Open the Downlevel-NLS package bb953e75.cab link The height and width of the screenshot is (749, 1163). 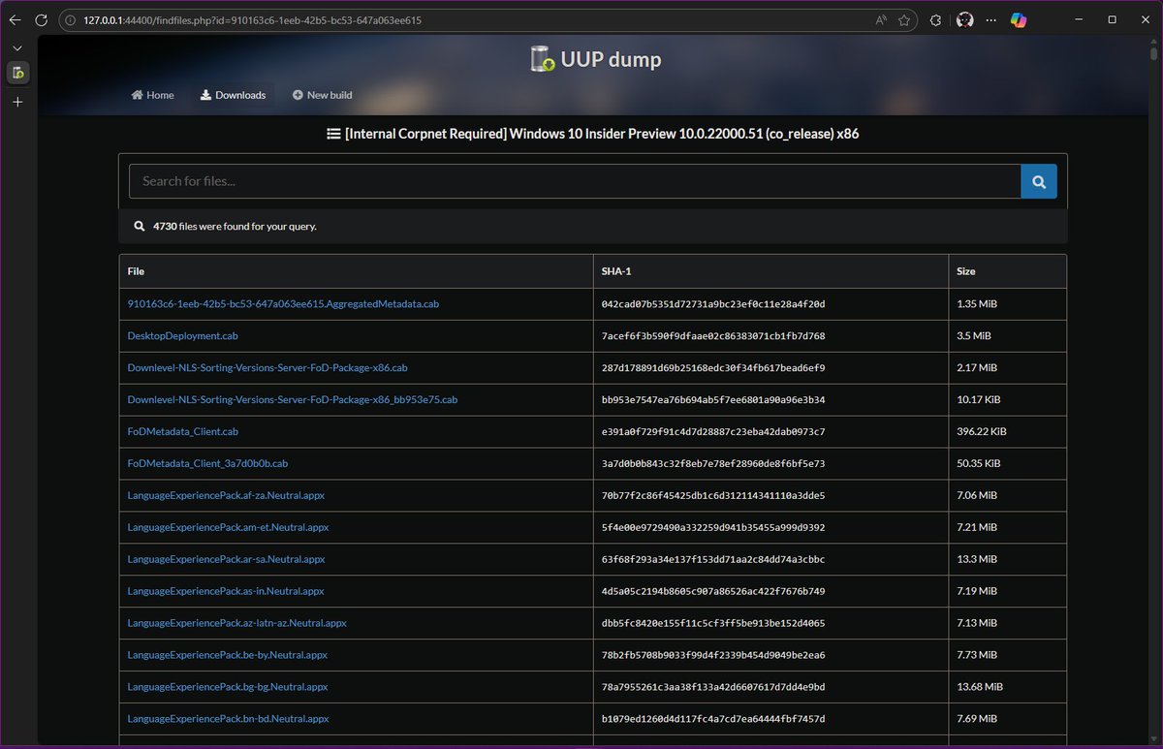[x=293, y=399]
